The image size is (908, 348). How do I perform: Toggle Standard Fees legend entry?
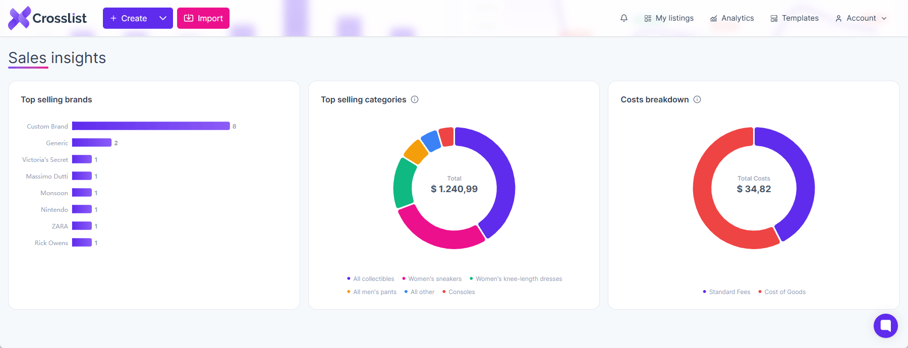[726, 292]
